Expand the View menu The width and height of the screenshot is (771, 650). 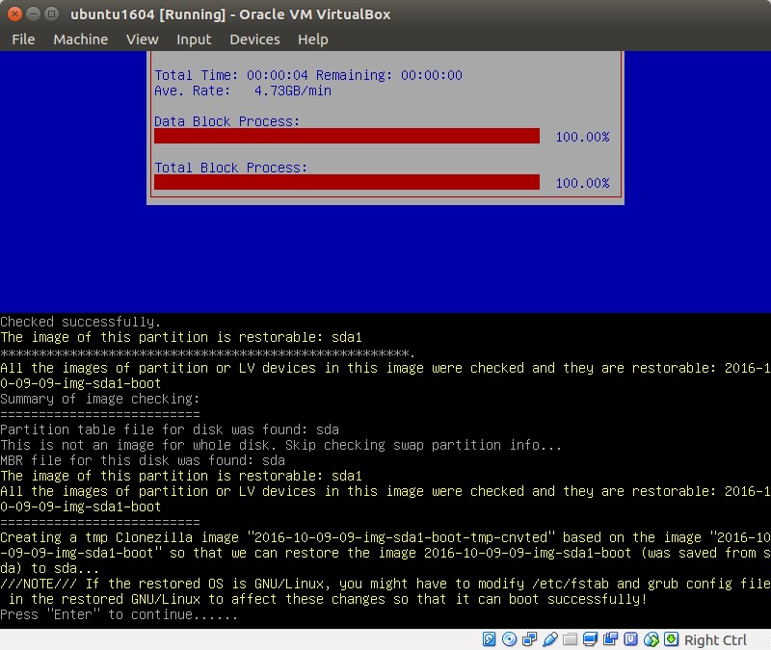tap(142, 39)
